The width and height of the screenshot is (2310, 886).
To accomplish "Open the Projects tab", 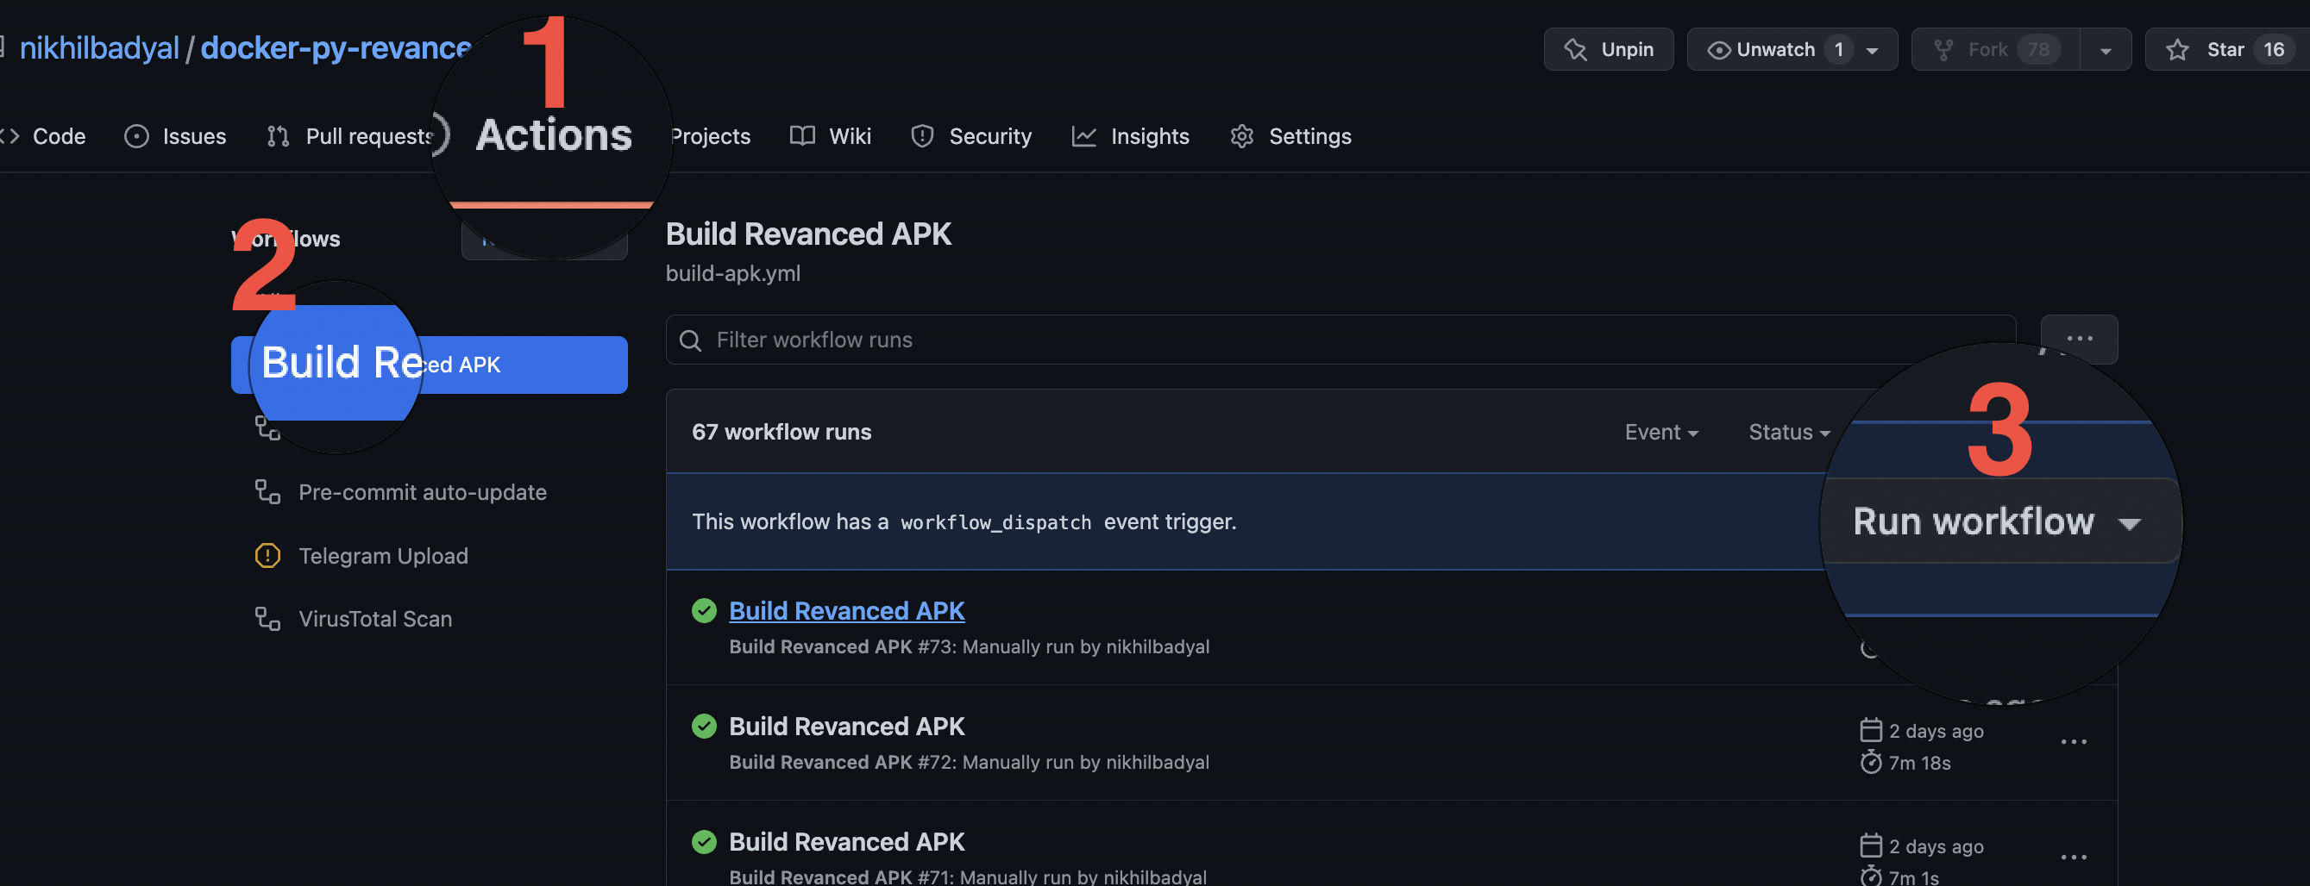I will (710, 136).
